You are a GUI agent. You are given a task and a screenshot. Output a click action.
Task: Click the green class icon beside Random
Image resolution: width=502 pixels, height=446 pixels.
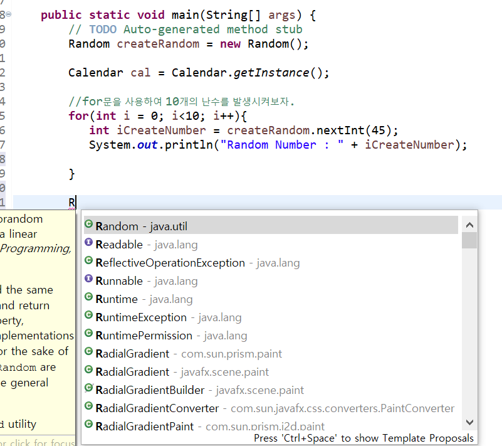[89, 226]
